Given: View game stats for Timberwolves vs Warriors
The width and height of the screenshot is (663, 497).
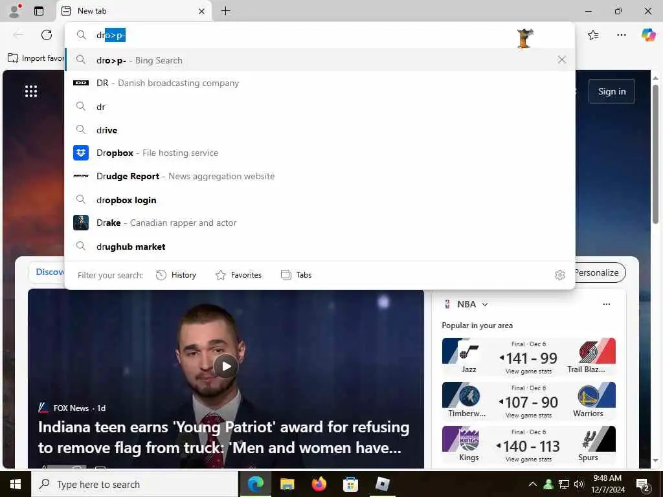Looking at the screenshot, I should [x=528, y=415].
